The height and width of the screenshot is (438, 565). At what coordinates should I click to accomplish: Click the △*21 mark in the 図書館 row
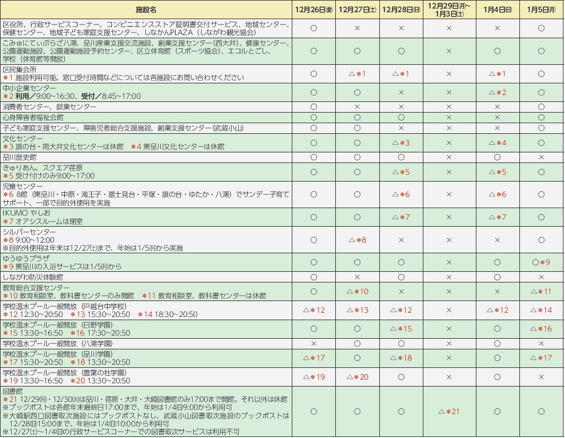point(449,411)
